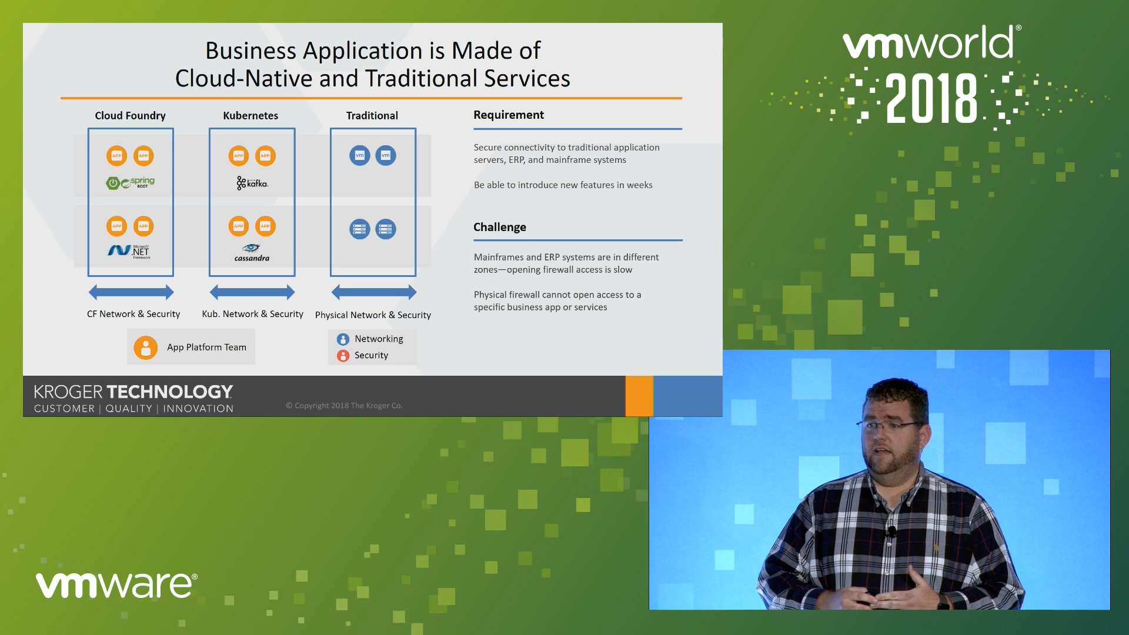The height and width of the screenshot is (635, 1129).
Task: Click the speaker video thumbnail
Action: click(x=879, y=480)
